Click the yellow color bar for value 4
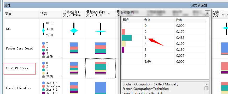This screenshot has height=94, width=228. point(124,44)
